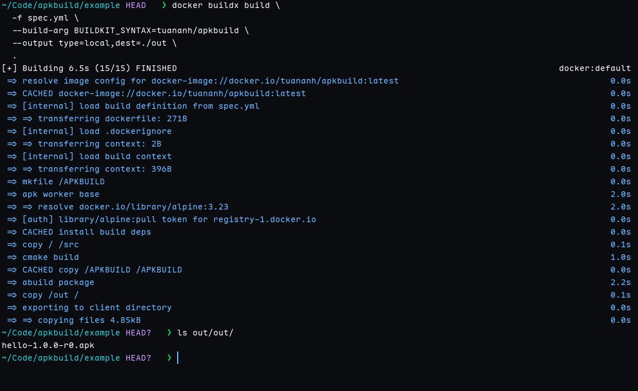Click "spec.yml" in the load build definition line

click(238, 106)
